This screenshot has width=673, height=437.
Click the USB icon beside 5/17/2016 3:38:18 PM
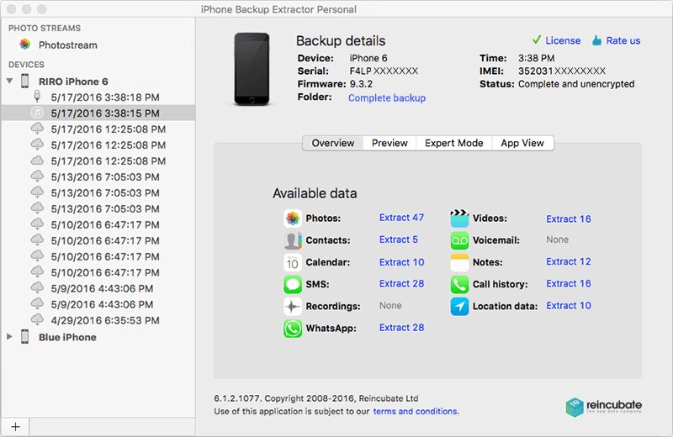point(37,97)
